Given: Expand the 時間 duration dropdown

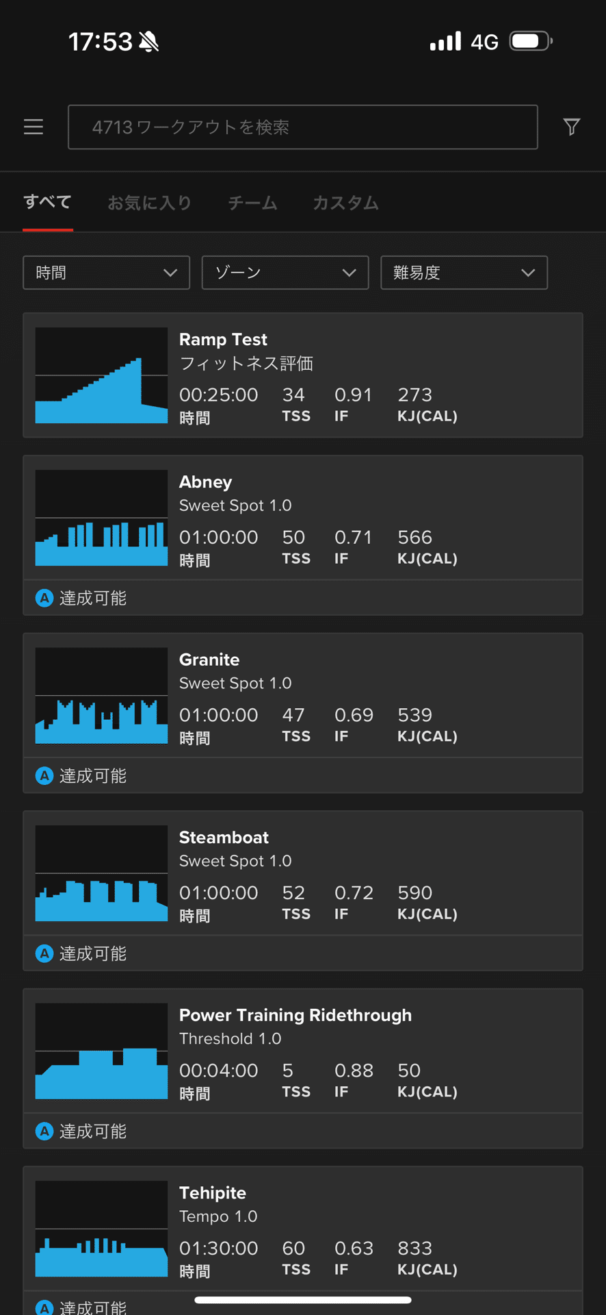Looking at the screenshot, I should (x=106, y=273).
